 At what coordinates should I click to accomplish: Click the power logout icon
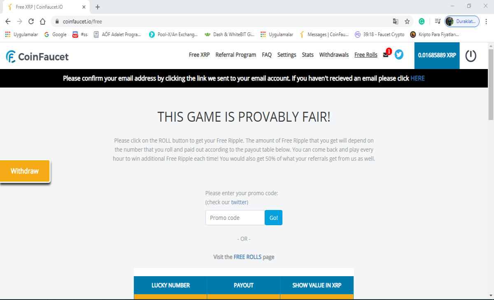[x=471, y=55]
